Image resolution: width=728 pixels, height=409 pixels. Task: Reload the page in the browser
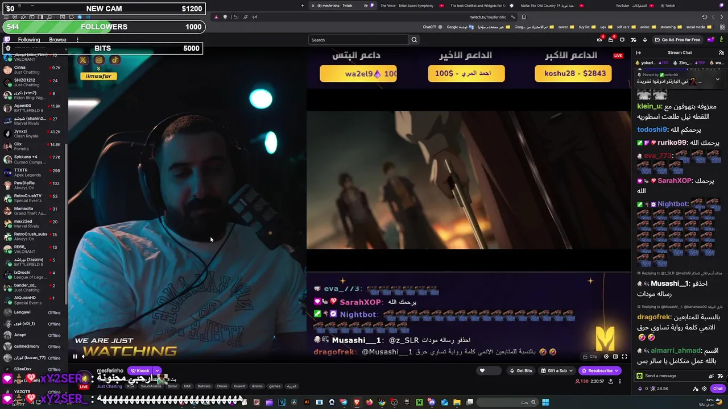click(705, 17)
